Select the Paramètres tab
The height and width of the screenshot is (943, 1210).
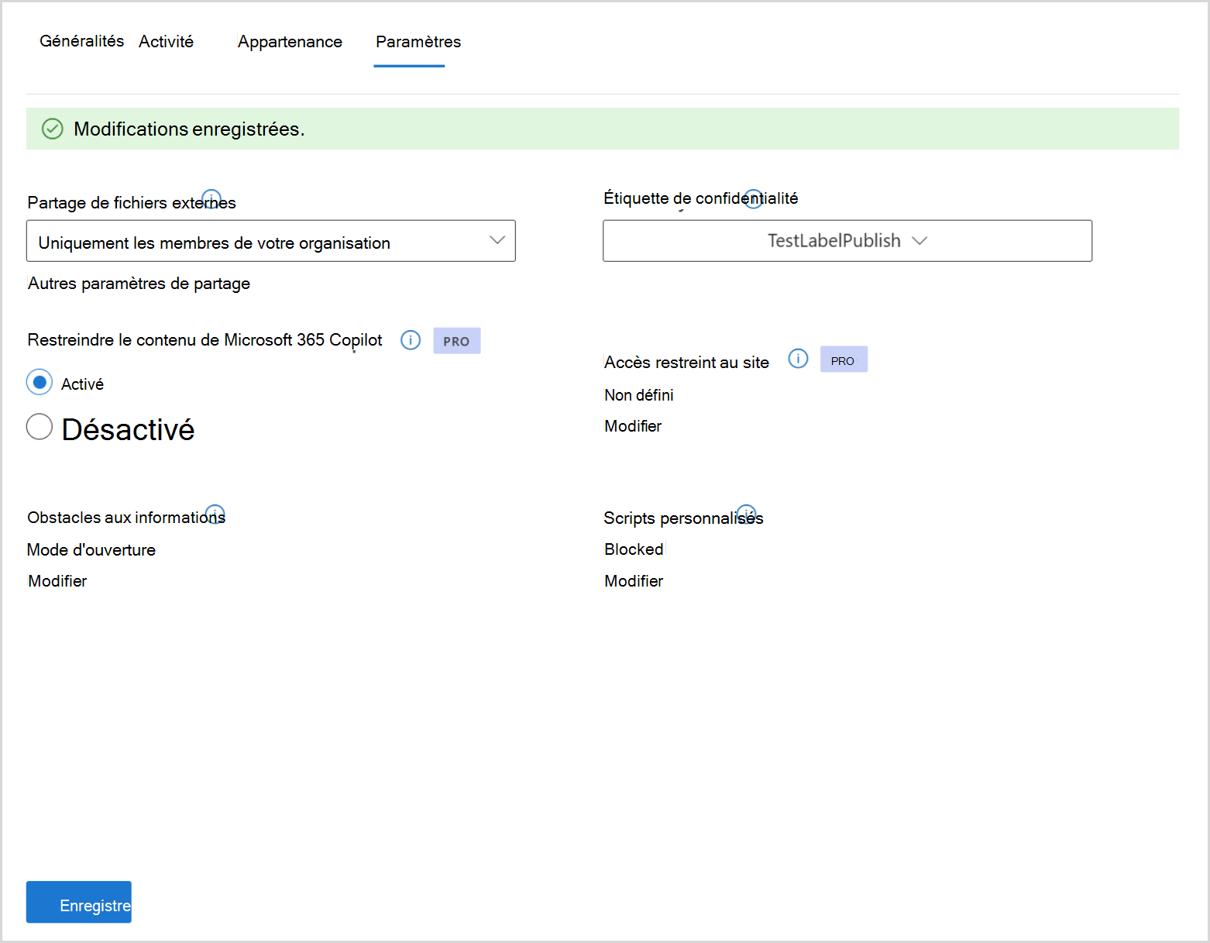pyautogui.click(x=418, y=42)
